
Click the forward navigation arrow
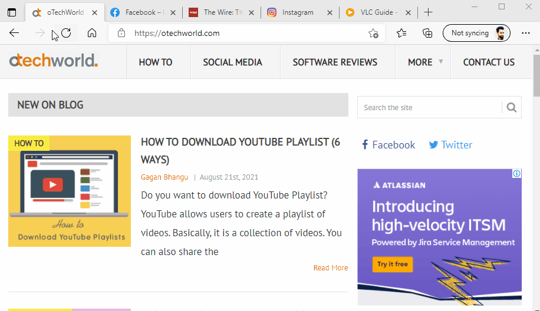point(40,33)
